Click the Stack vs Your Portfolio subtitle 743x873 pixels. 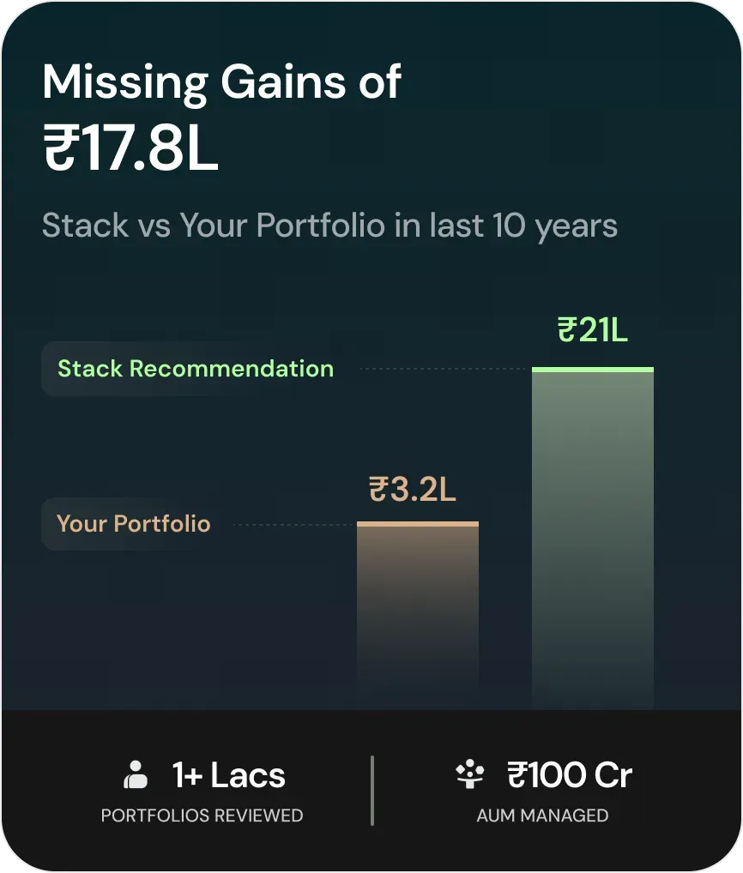point(329,226)
